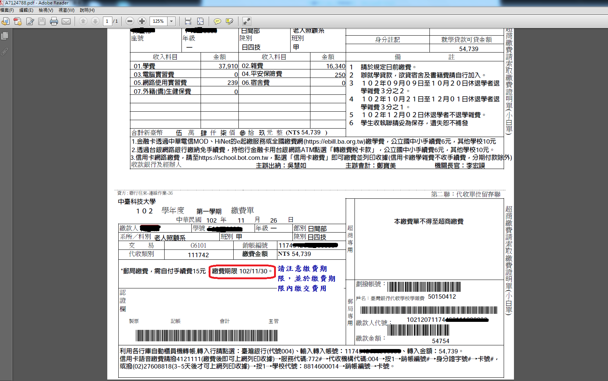Click the 16,340 miscellaneous fee amount
The height and width of the screenshot is (381, 608).
[336, 66]
